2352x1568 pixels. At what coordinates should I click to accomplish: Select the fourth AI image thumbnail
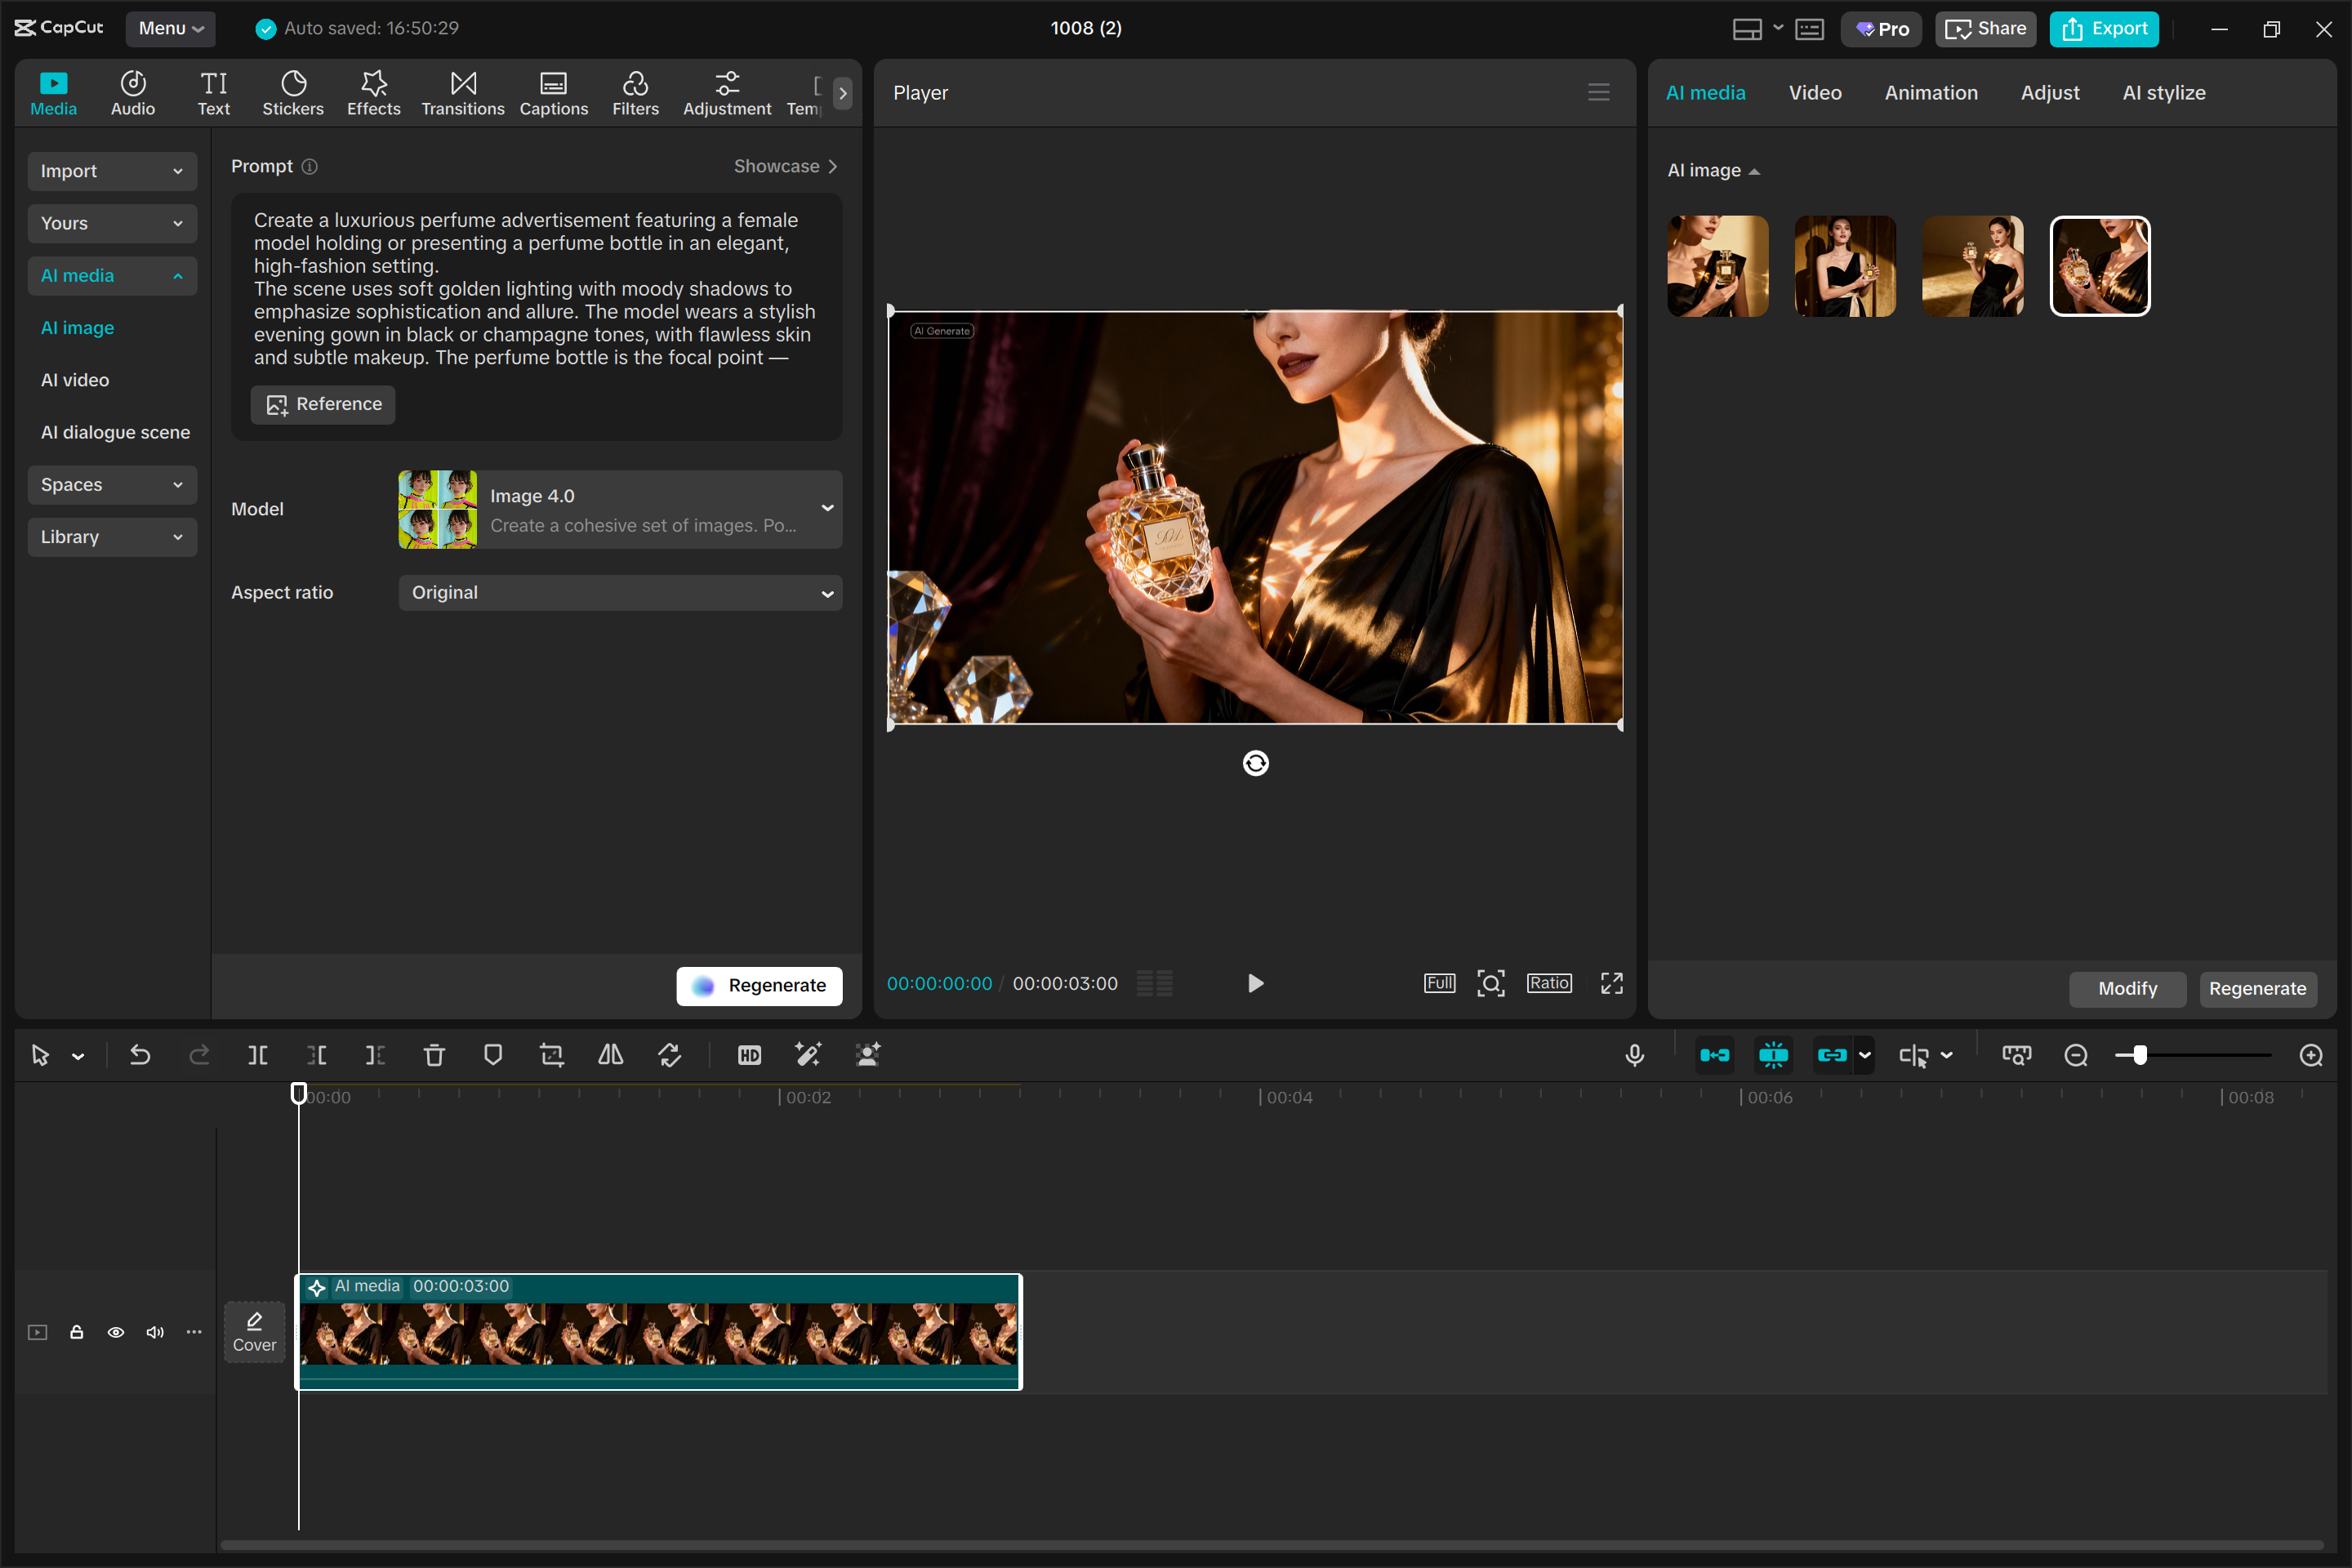(x=2099, y=266)
